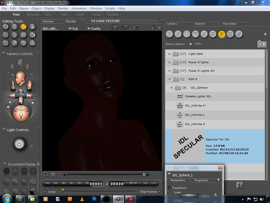Select the Taper editing tool
The width and height of the screenshot is (270, 203).
[15, 35]
